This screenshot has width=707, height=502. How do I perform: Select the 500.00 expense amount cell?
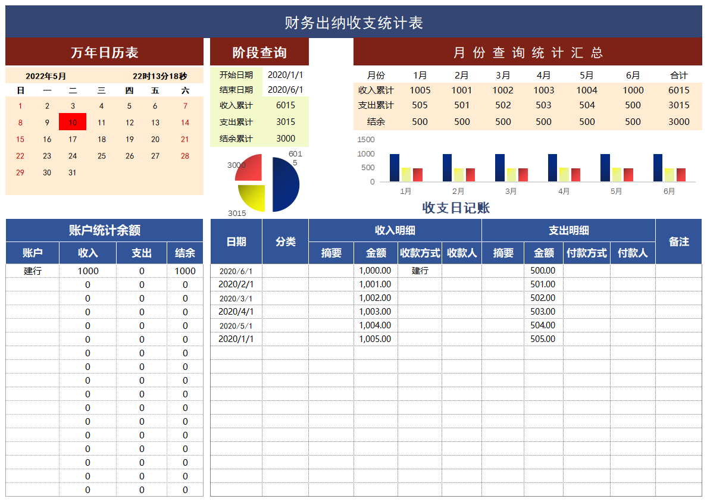(542, 271)
